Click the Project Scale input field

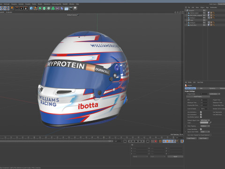point(203,94)
